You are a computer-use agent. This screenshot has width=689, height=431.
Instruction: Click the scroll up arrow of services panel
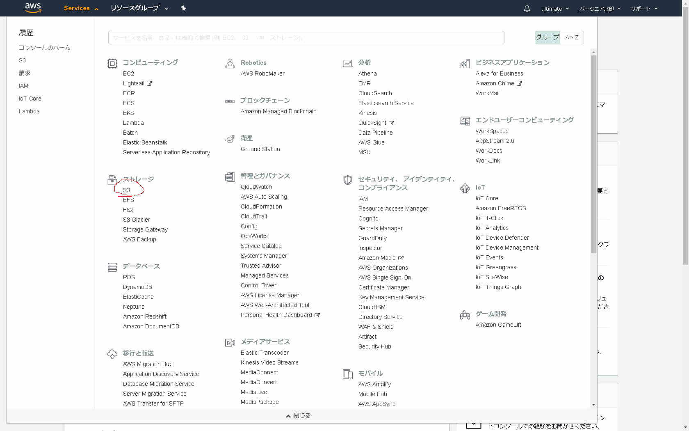pos(593,52)
